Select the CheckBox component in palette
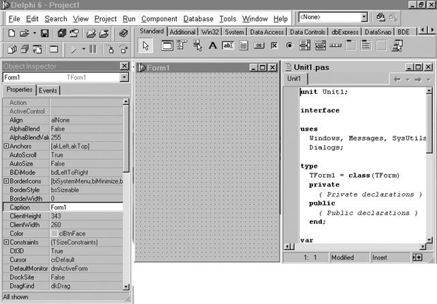Image resolution: width=437 pixels, height=304 pixels. pos(274,46)
